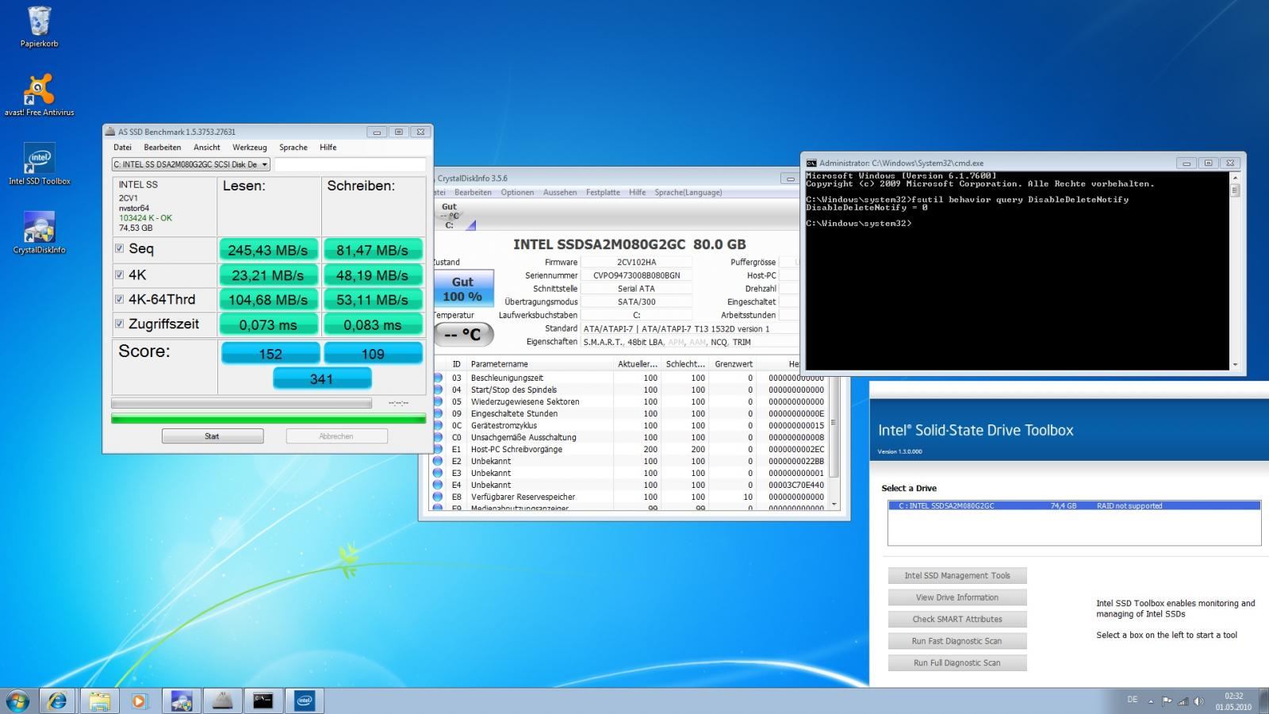Select the avast! Free Antivirus desktop icon

click(x=39, y=95)
